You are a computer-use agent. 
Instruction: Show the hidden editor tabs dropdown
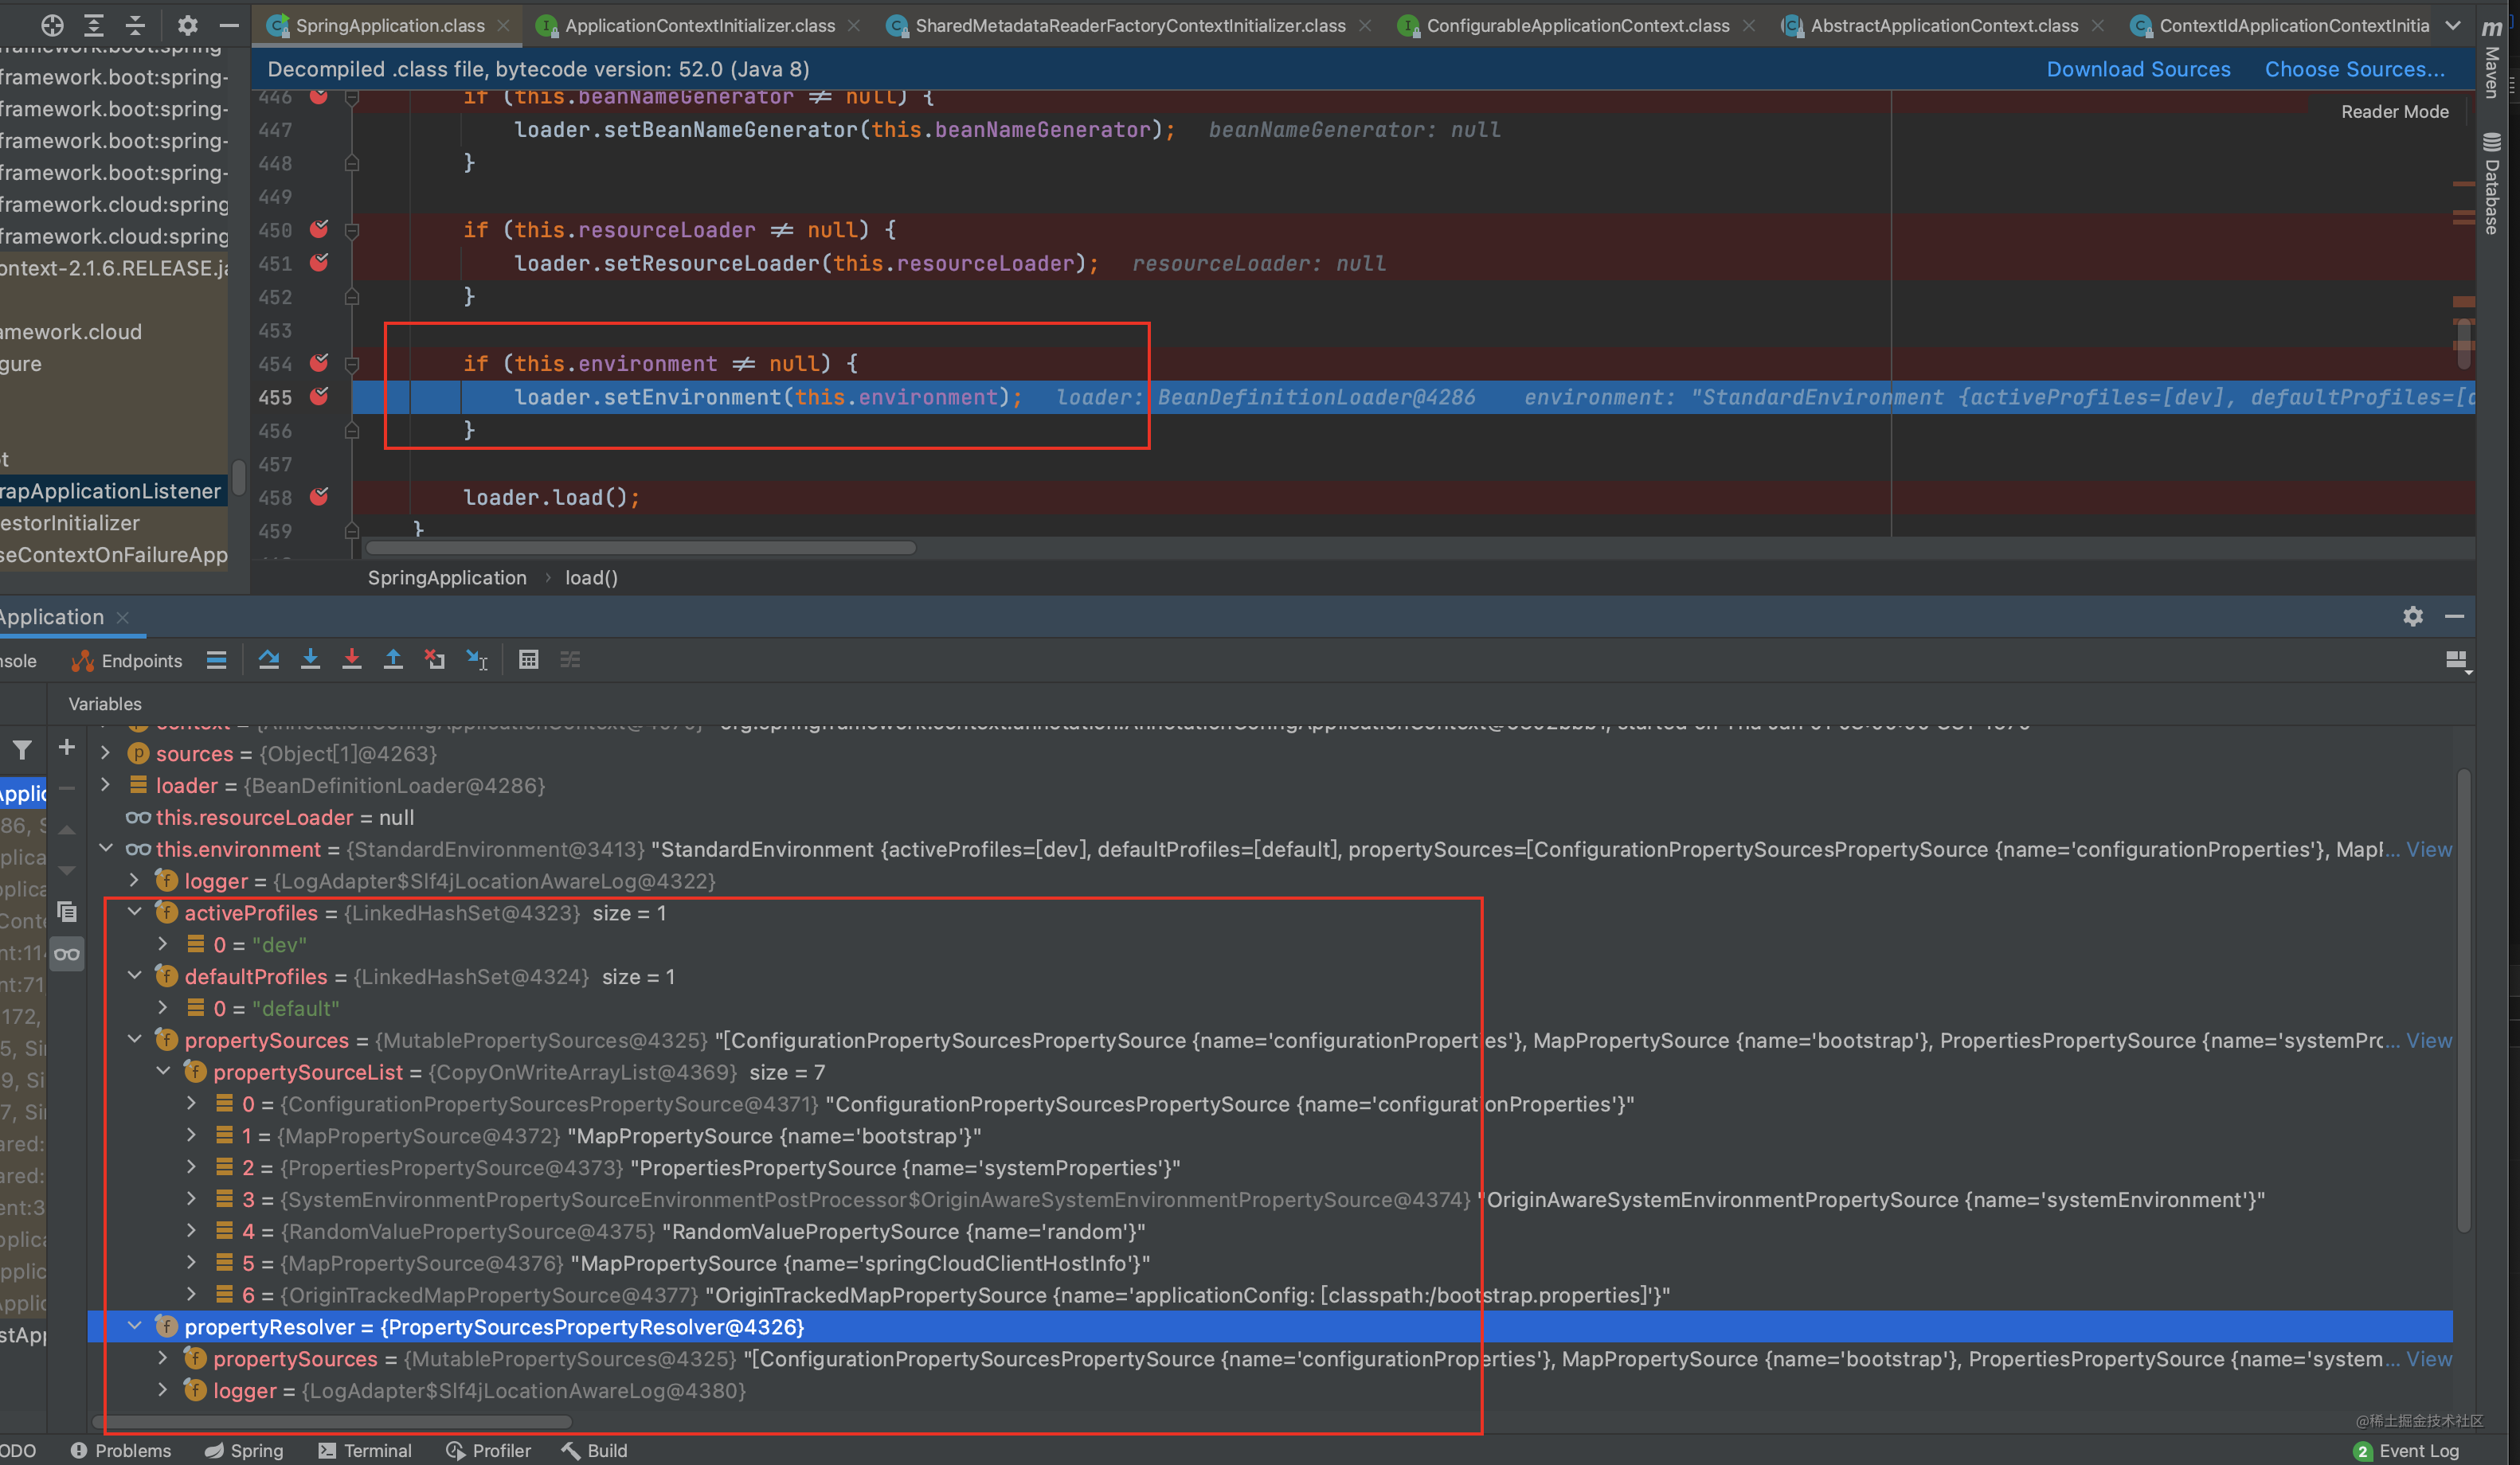pyautogui.click(x=2453, y=25)
